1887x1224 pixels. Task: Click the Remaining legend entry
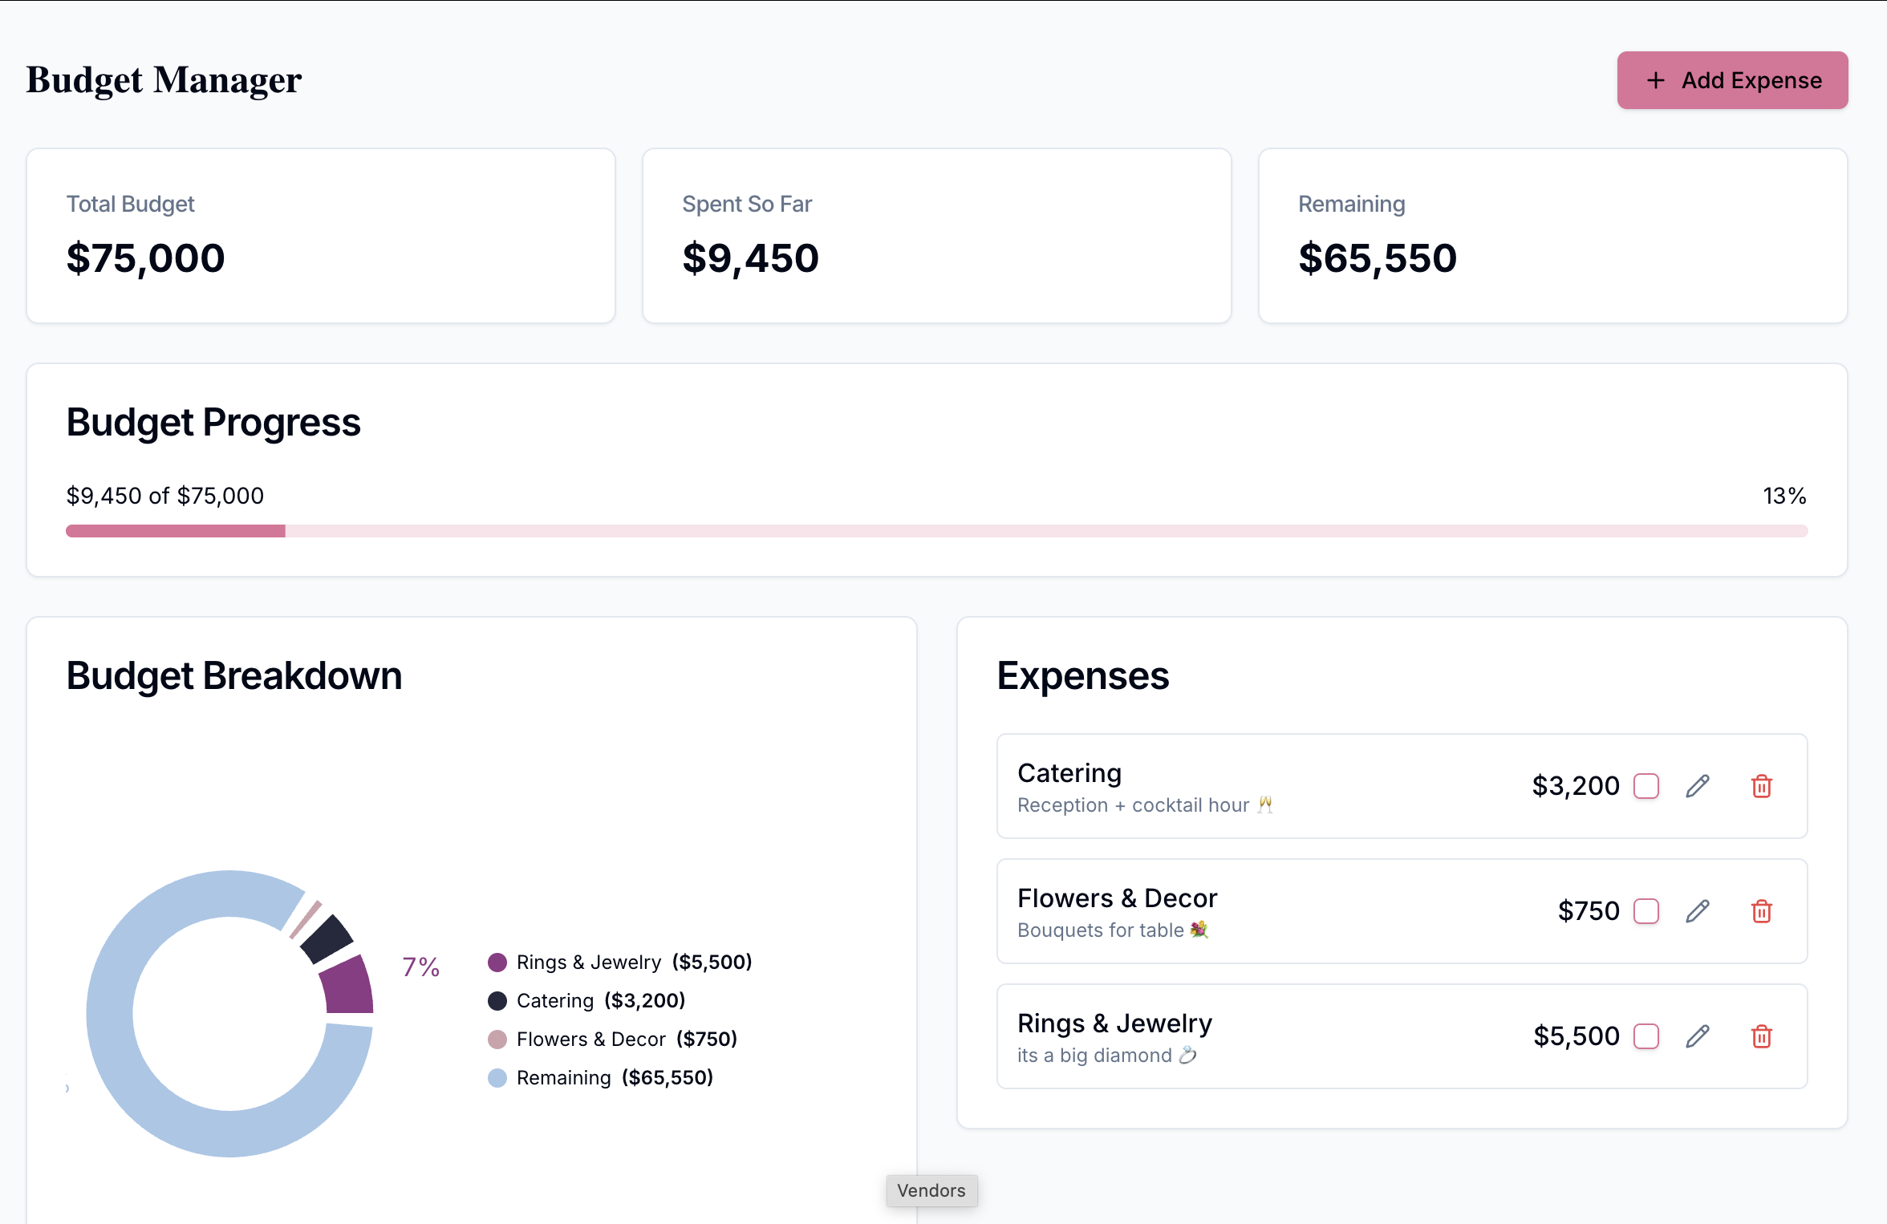[x=601, y=1078]
